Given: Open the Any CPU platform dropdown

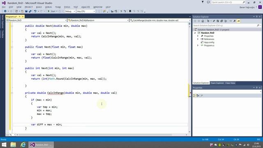Looking at the screenshot, I should pyautogui.click(x=86, y=11).
